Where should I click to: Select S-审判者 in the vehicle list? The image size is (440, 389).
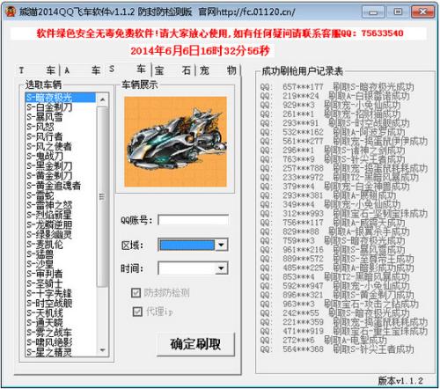(61, 274)
